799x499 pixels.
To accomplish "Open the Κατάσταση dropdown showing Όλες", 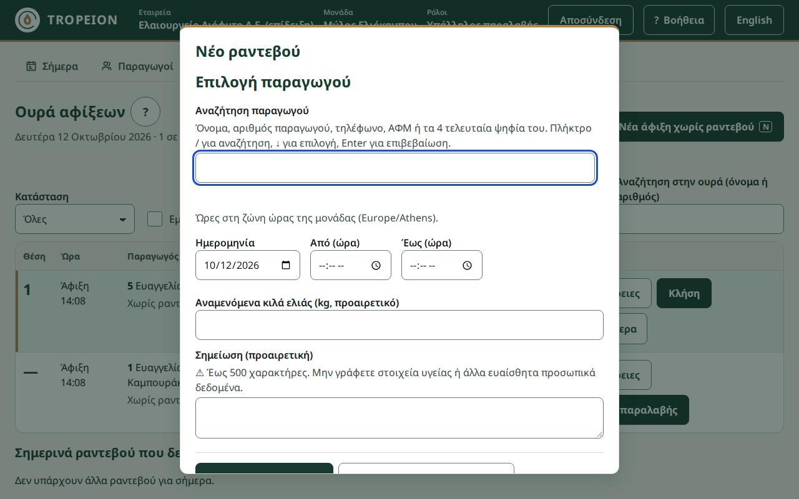I will pos(75,219).
